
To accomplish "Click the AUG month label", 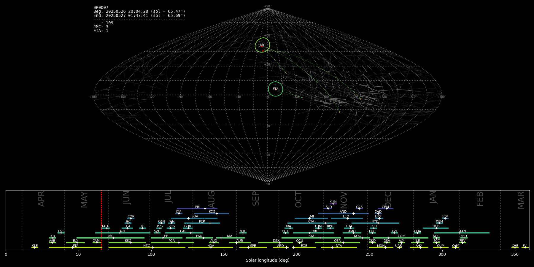I will (x=212, y=199).
